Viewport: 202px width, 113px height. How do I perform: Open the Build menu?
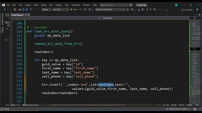[x=36, y=5]
